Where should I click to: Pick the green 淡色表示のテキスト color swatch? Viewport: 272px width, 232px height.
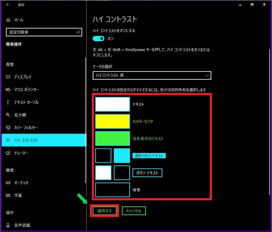tap(112, 138)
